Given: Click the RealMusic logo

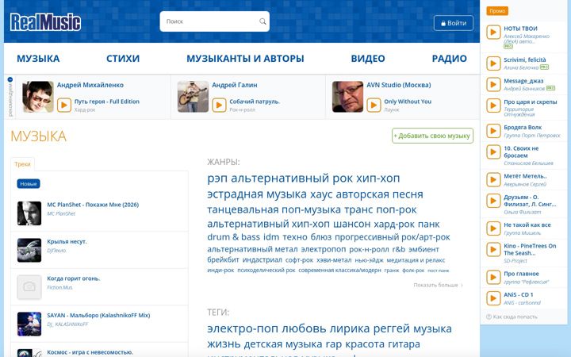Looking at the screenshot, I should pyautogui.click(x=45, y=22).
